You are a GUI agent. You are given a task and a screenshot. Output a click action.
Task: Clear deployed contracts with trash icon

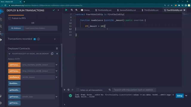pos(57,48)
